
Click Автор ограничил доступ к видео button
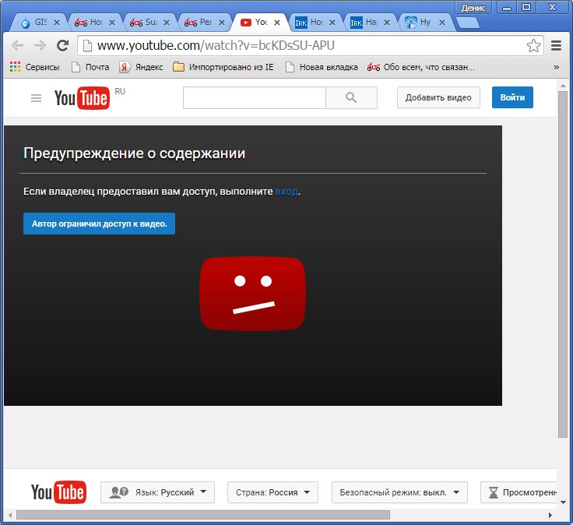pos(99,224)
